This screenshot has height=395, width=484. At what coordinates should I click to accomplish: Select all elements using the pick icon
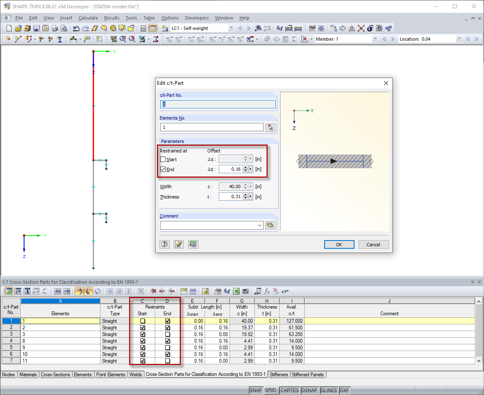tap(270, 128)
